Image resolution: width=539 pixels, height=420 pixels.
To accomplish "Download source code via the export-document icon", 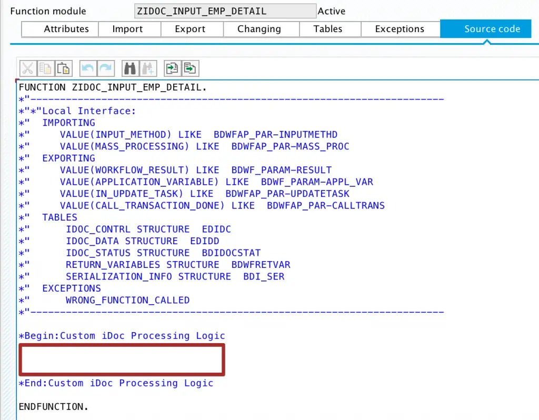I will click(190, 68).
